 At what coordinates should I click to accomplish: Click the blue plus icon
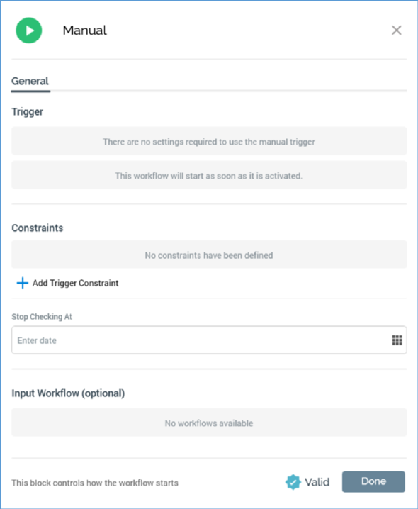point(23,283)
